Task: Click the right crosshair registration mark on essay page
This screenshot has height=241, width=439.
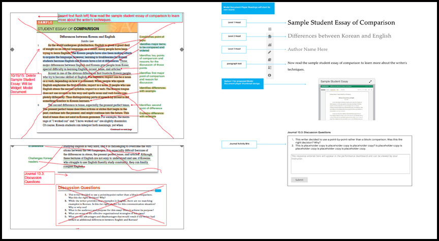Action: (x=182, y=50)
